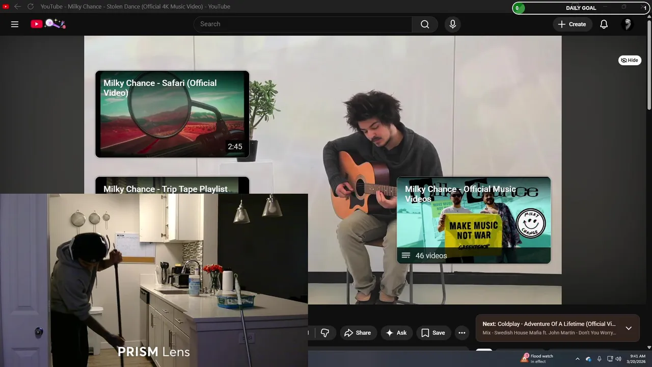
Task: Open the Official Music Videos playlist card
Action: [474, 220]
